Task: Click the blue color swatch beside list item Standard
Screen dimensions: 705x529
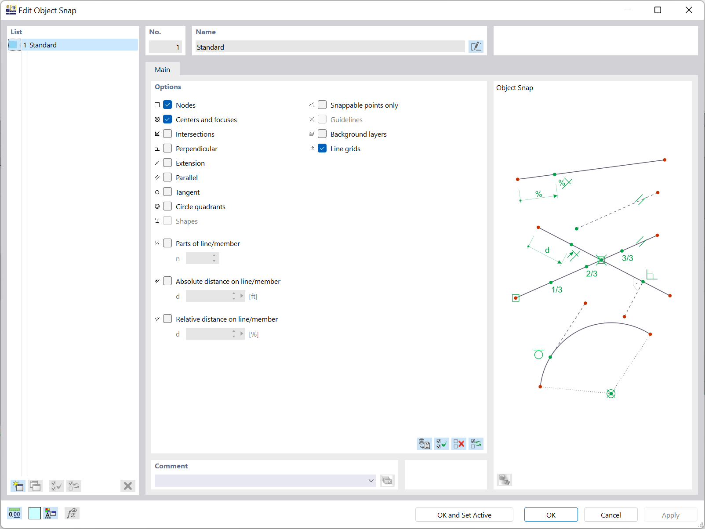Action: click(14, 45)
